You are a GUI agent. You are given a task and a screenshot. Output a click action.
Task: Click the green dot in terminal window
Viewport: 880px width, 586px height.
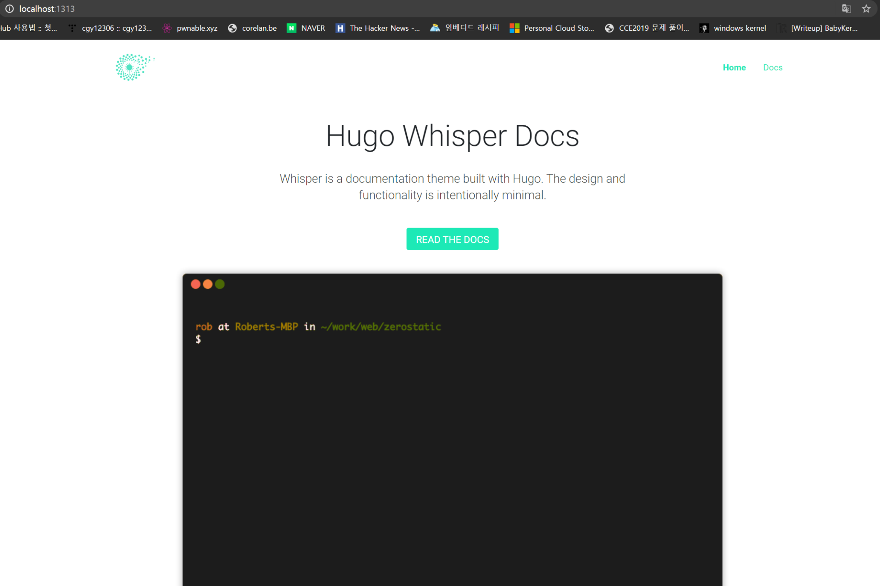(220, 284)
